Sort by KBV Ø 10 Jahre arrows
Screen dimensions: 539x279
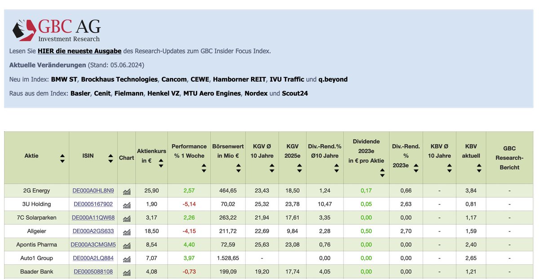pos(449,167)
